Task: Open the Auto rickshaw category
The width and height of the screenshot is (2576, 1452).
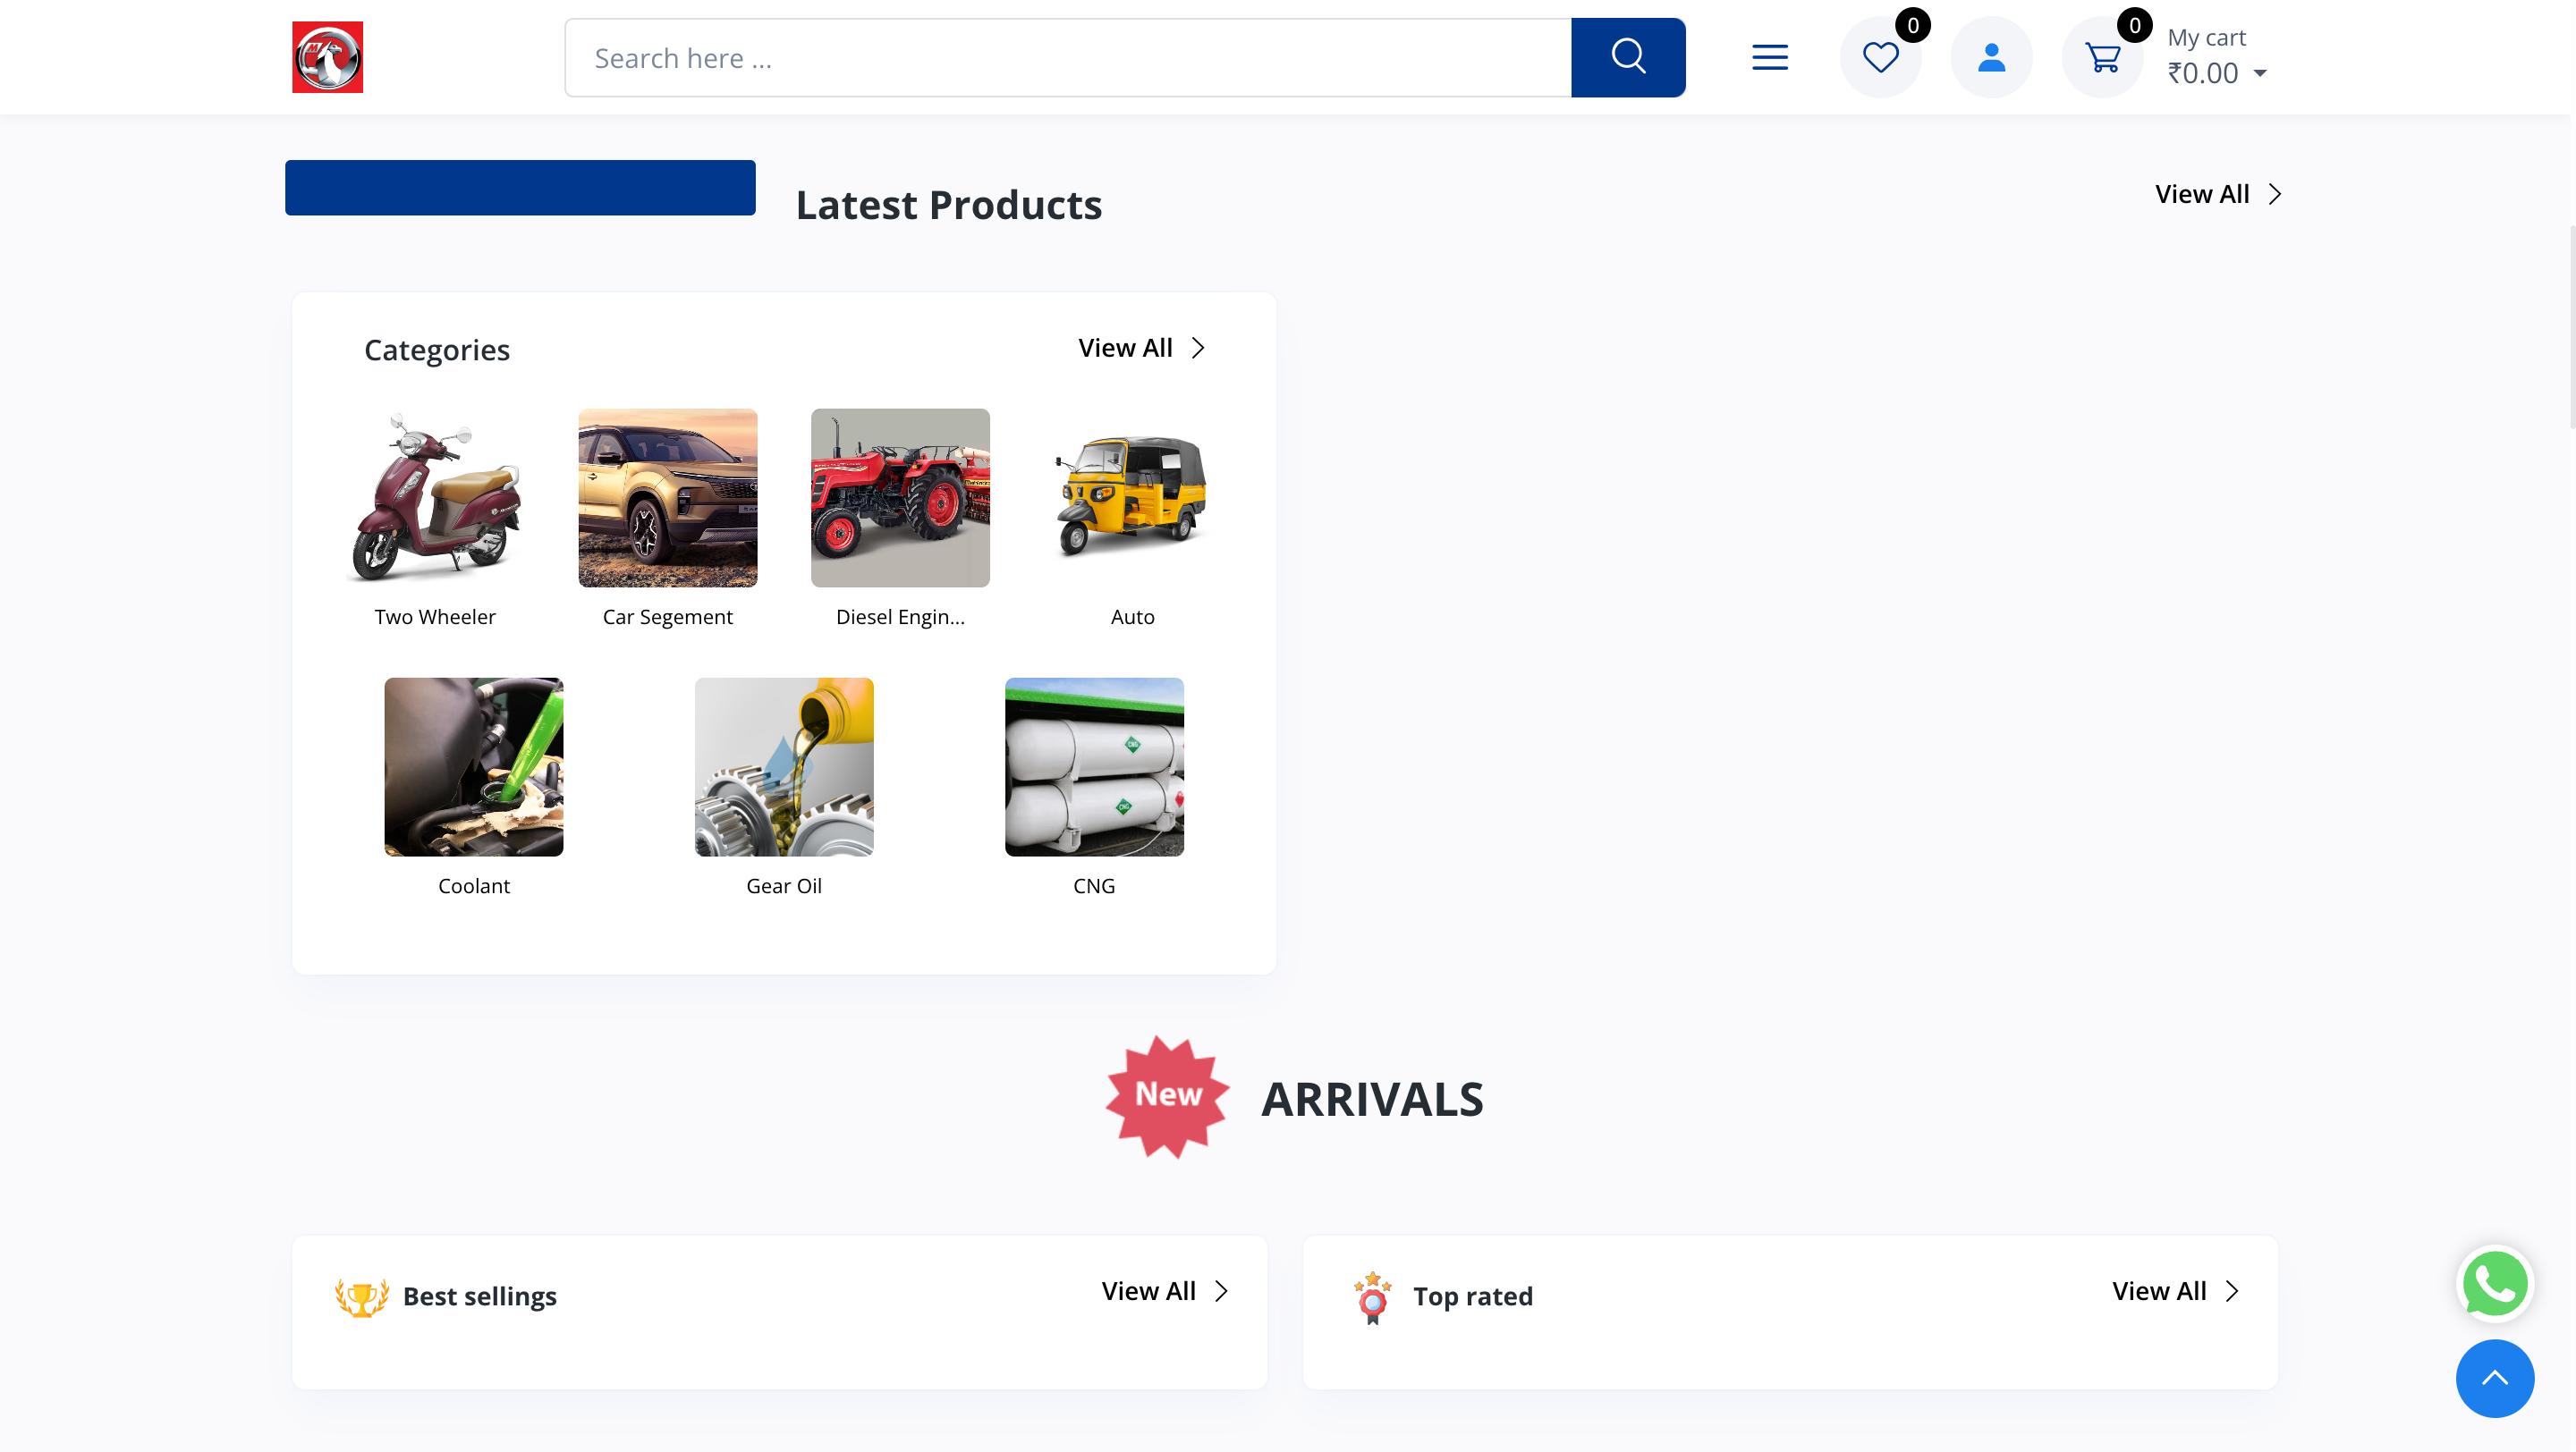Action: [x=1132, y=498]
